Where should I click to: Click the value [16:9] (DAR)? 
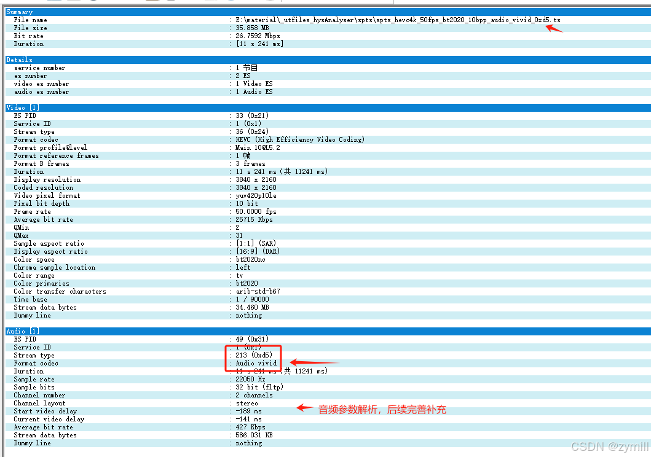point(258,251)
